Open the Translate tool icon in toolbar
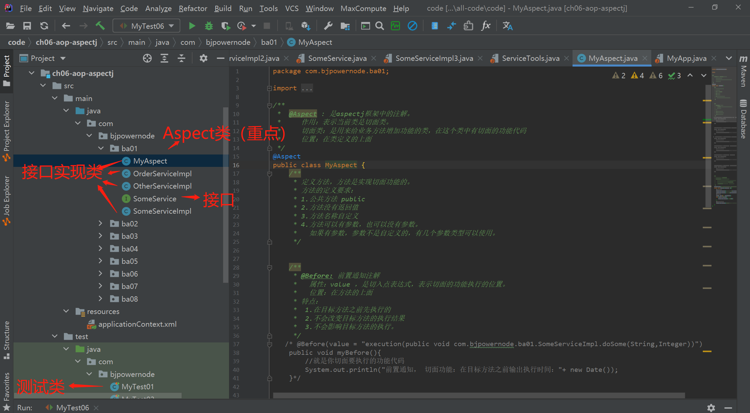The image size is (750, 413). [508, 25]
